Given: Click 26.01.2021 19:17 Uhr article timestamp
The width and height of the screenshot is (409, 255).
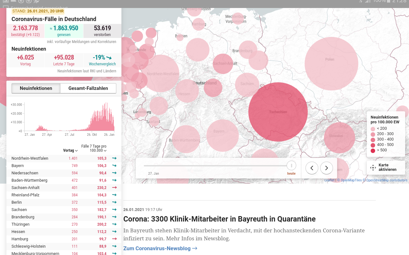Looking at the screenshot, I should (x=143, y=210).
